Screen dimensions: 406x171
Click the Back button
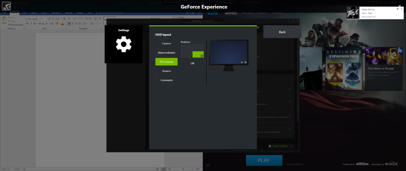click(282, 32)
